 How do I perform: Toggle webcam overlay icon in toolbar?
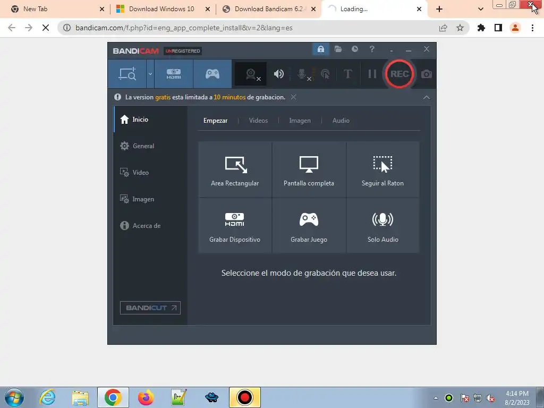click(x=251, y=74)
